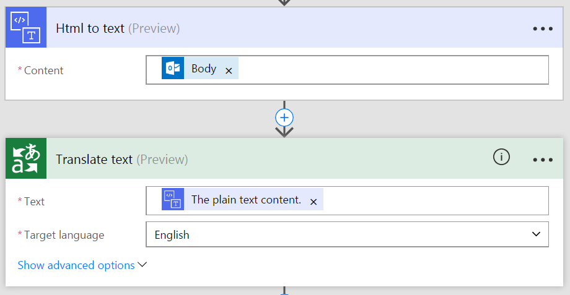Show info for Translate text action
This screenshot has height=295, width=570.
click(501, 158)
